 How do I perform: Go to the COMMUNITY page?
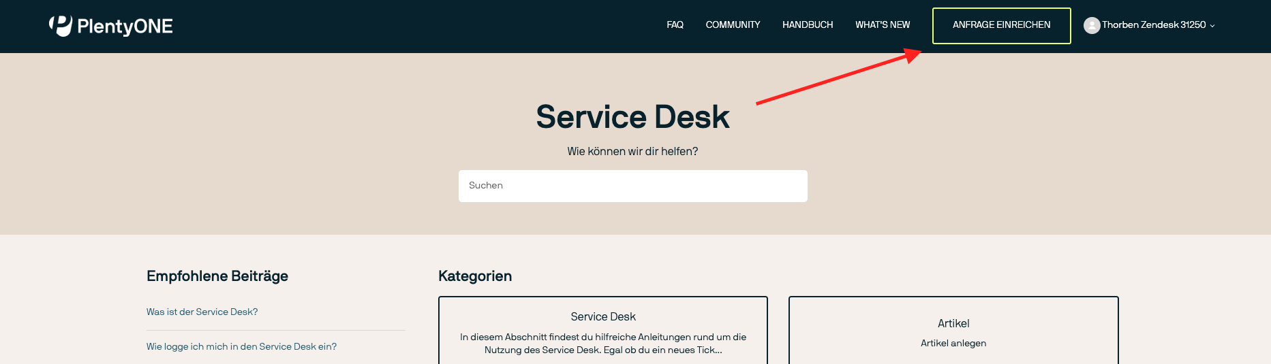[733, 25]
